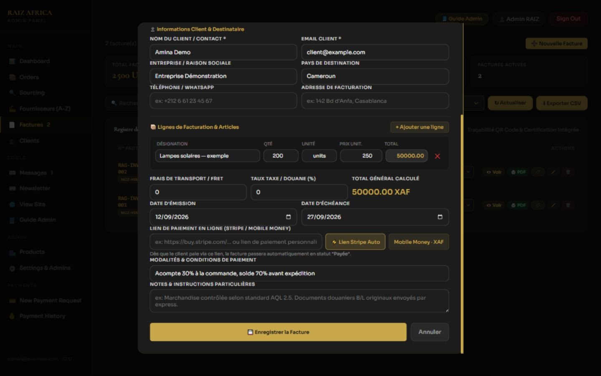This screenshot has width=601, height=376.
Task: Click the Nouvelle Facture button behind the dialog
Action: 556,43
